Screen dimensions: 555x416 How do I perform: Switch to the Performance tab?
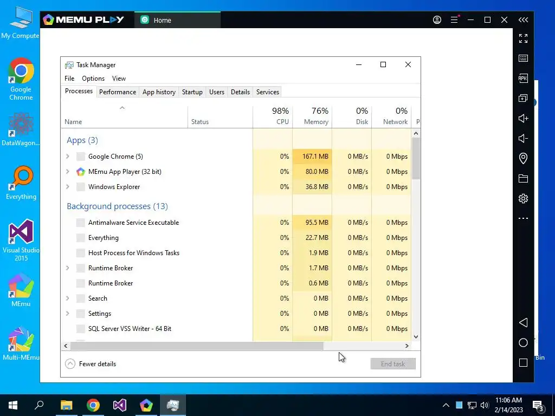point(118,92)
